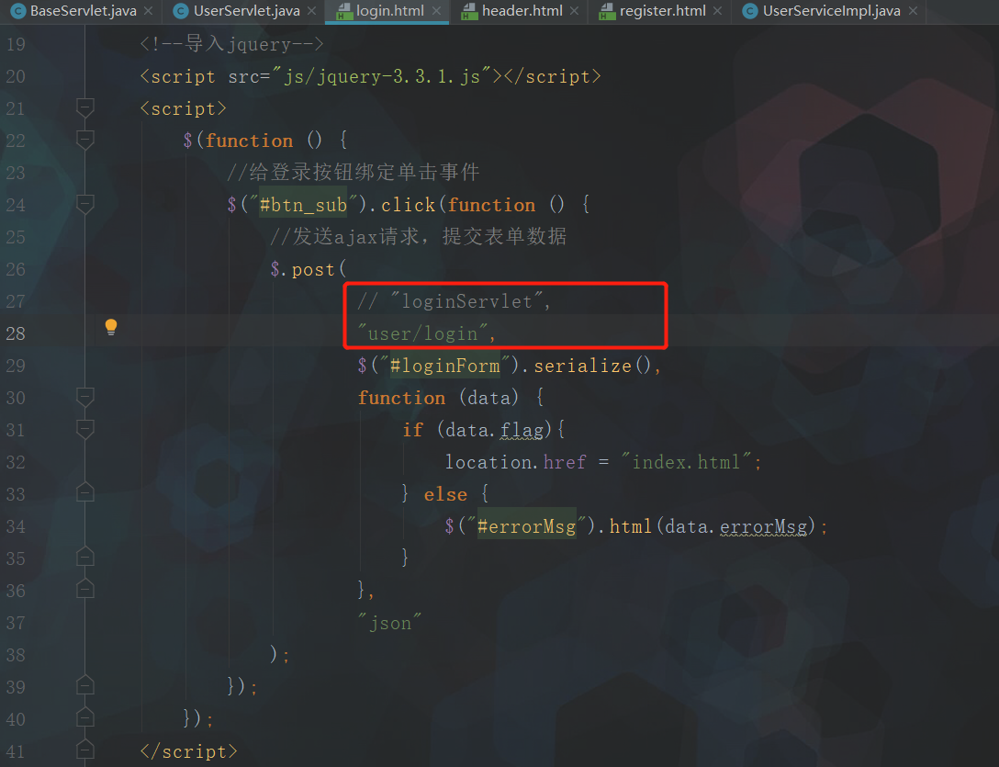Click the Java class icon on UserServlet.java tab

pyautogui.click(x=182, y=11)
